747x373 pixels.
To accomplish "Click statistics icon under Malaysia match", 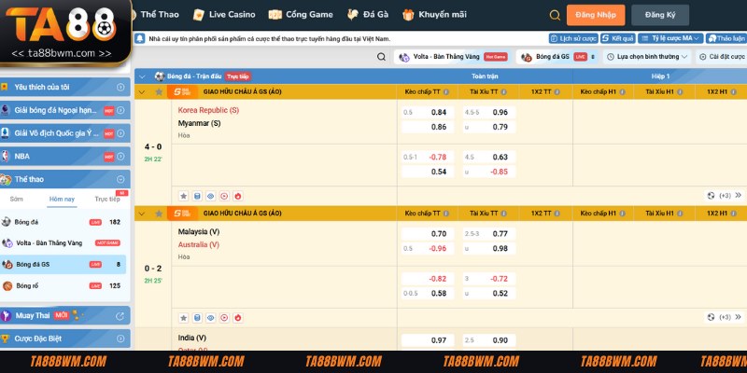I will [x=197, y=317].
